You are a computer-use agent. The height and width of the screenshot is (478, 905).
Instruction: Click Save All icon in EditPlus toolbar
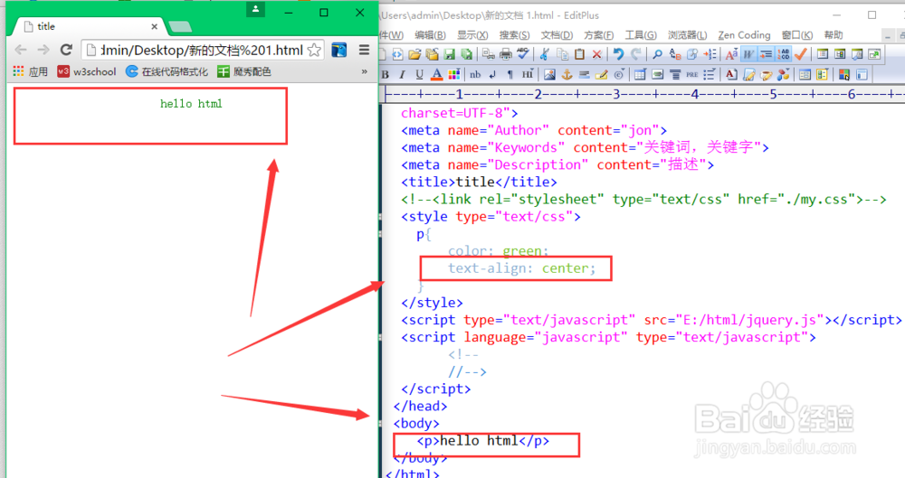point(466,54)
